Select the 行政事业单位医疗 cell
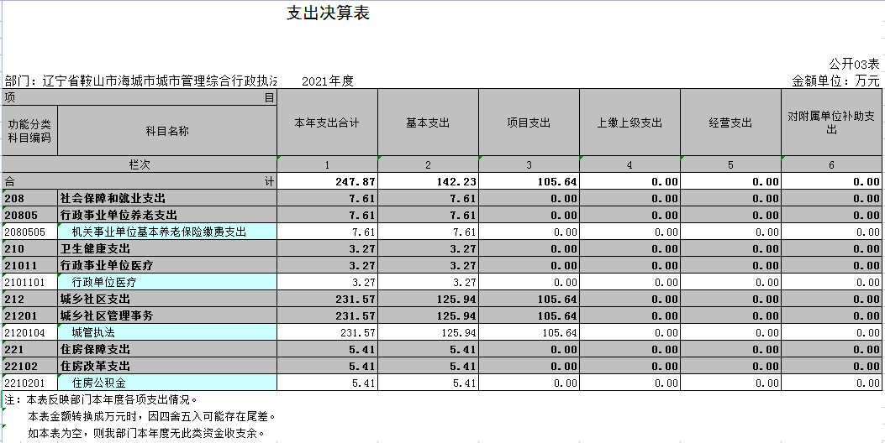 tap(167, 265)
